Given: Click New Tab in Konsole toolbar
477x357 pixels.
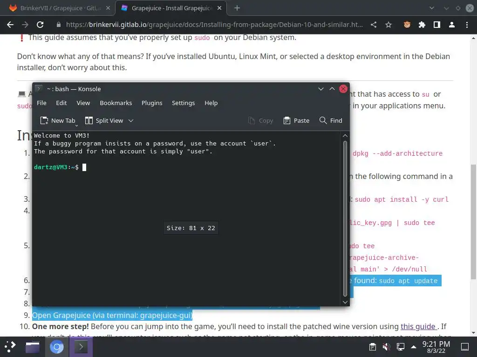Looking at the screenshot, I should click(57, 120).
